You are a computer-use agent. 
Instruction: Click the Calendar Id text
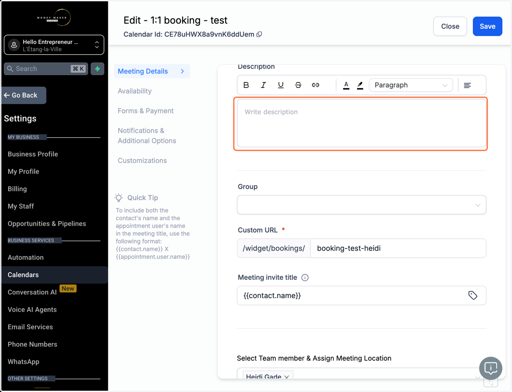click(189, 34)
